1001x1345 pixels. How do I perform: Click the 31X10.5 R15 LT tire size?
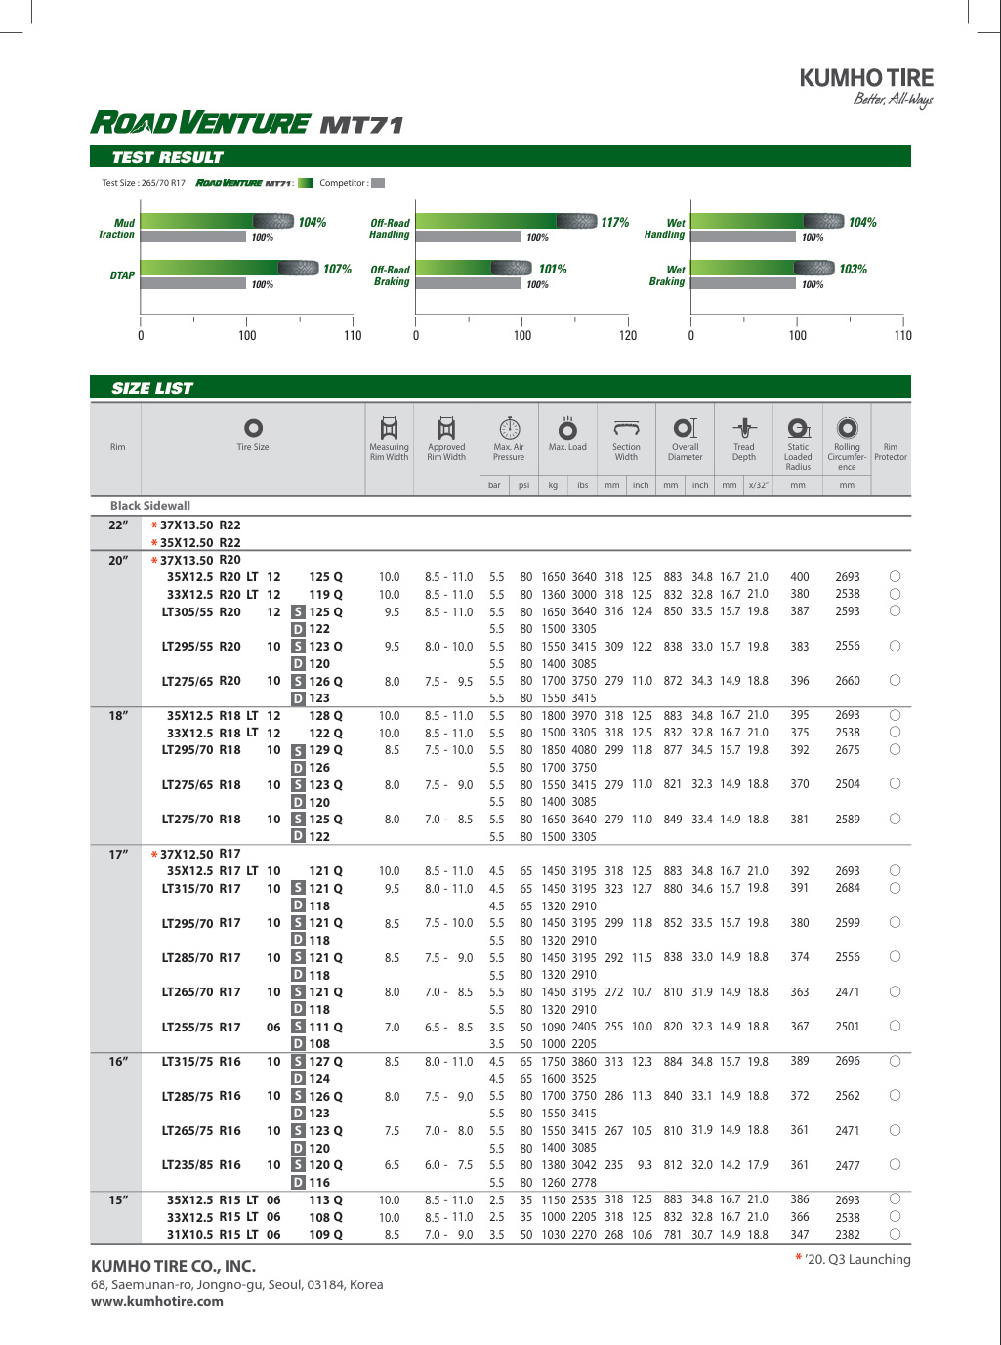[x=213, y=1235]
